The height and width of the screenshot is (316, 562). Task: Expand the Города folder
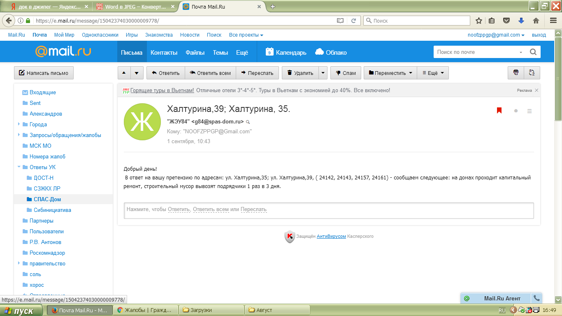[x=19, y=124]
